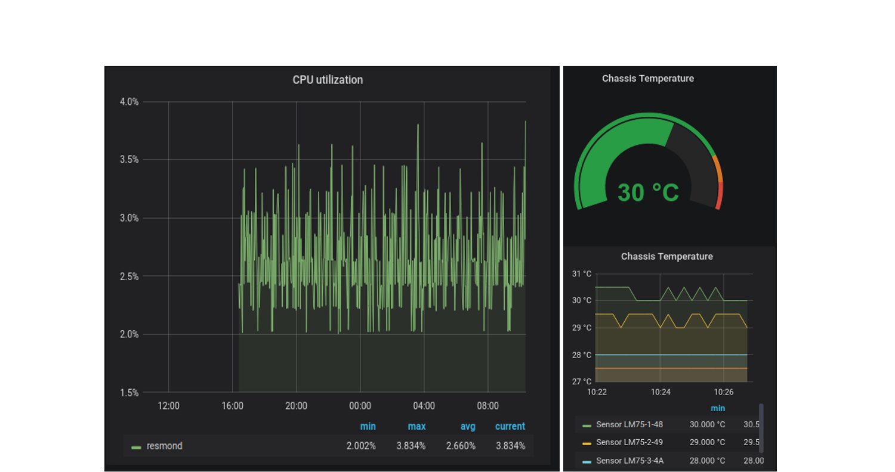Click the 00:00 time axis label
The width and height of the screenshot is (895, 472).
[x=360, y=406]
